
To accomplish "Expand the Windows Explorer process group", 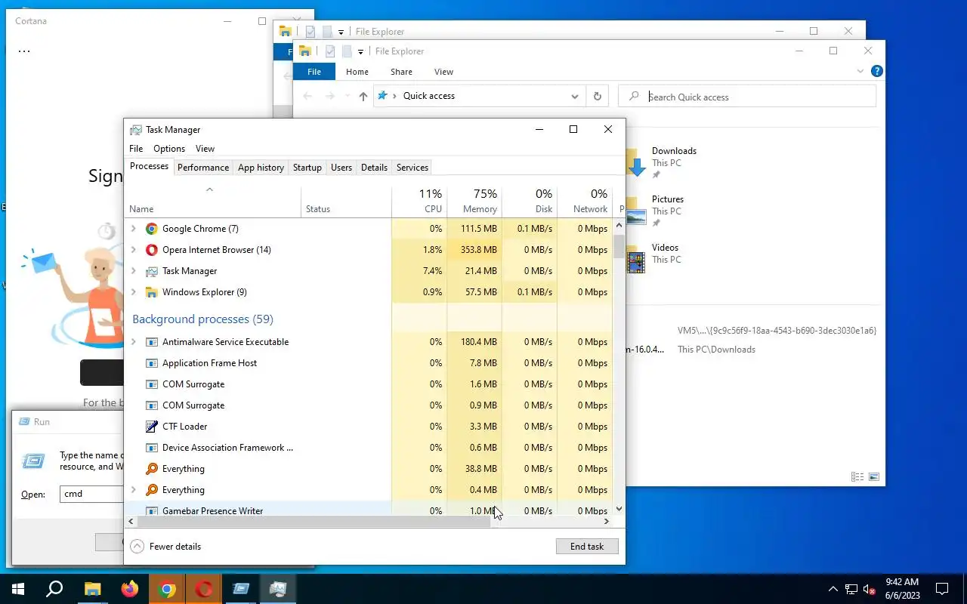I will click(x=134, y=292).
